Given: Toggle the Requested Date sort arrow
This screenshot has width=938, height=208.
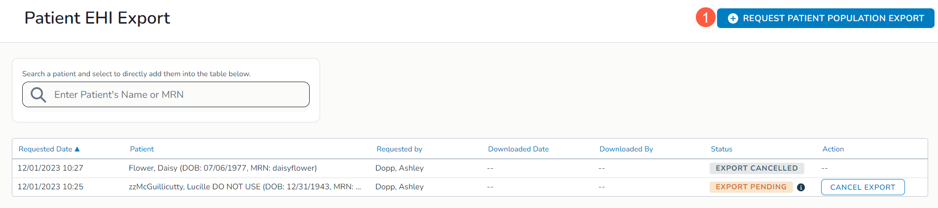Looking at the screenshot, I should [77, 149].
